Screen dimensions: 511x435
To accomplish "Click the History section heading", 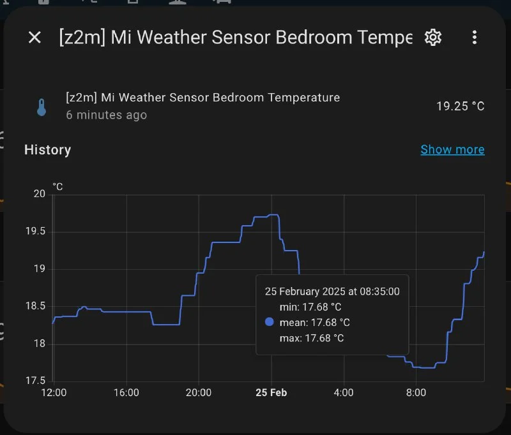I will (47, 150).
